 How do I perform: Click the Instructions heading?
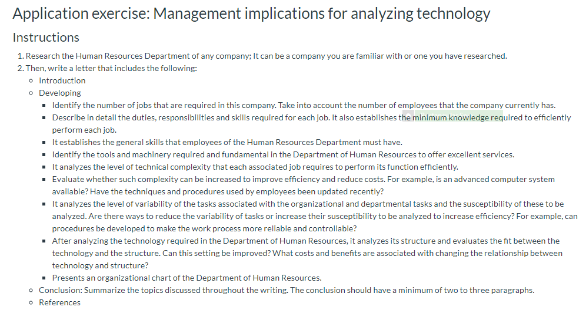coord(46,38)
